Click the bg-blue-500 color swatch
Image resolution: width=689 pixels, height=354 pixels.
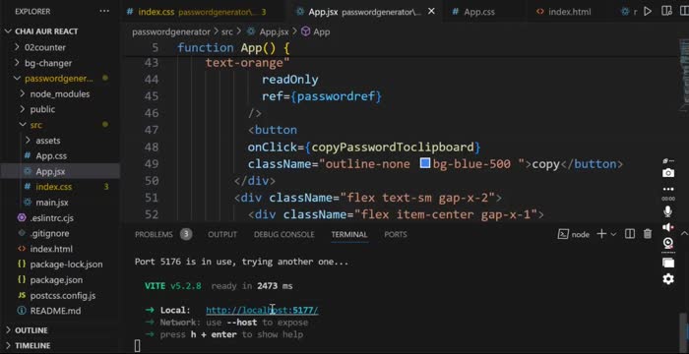425,164
